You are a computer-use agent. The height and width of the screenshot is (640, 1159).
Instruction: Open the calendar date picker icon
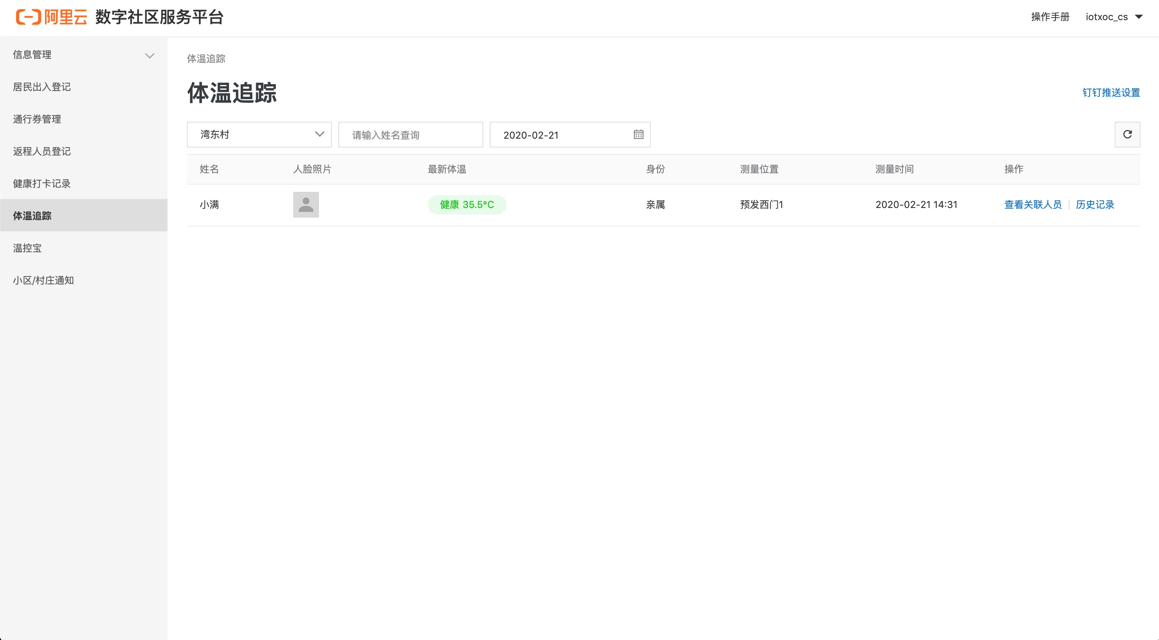(638, 135)
